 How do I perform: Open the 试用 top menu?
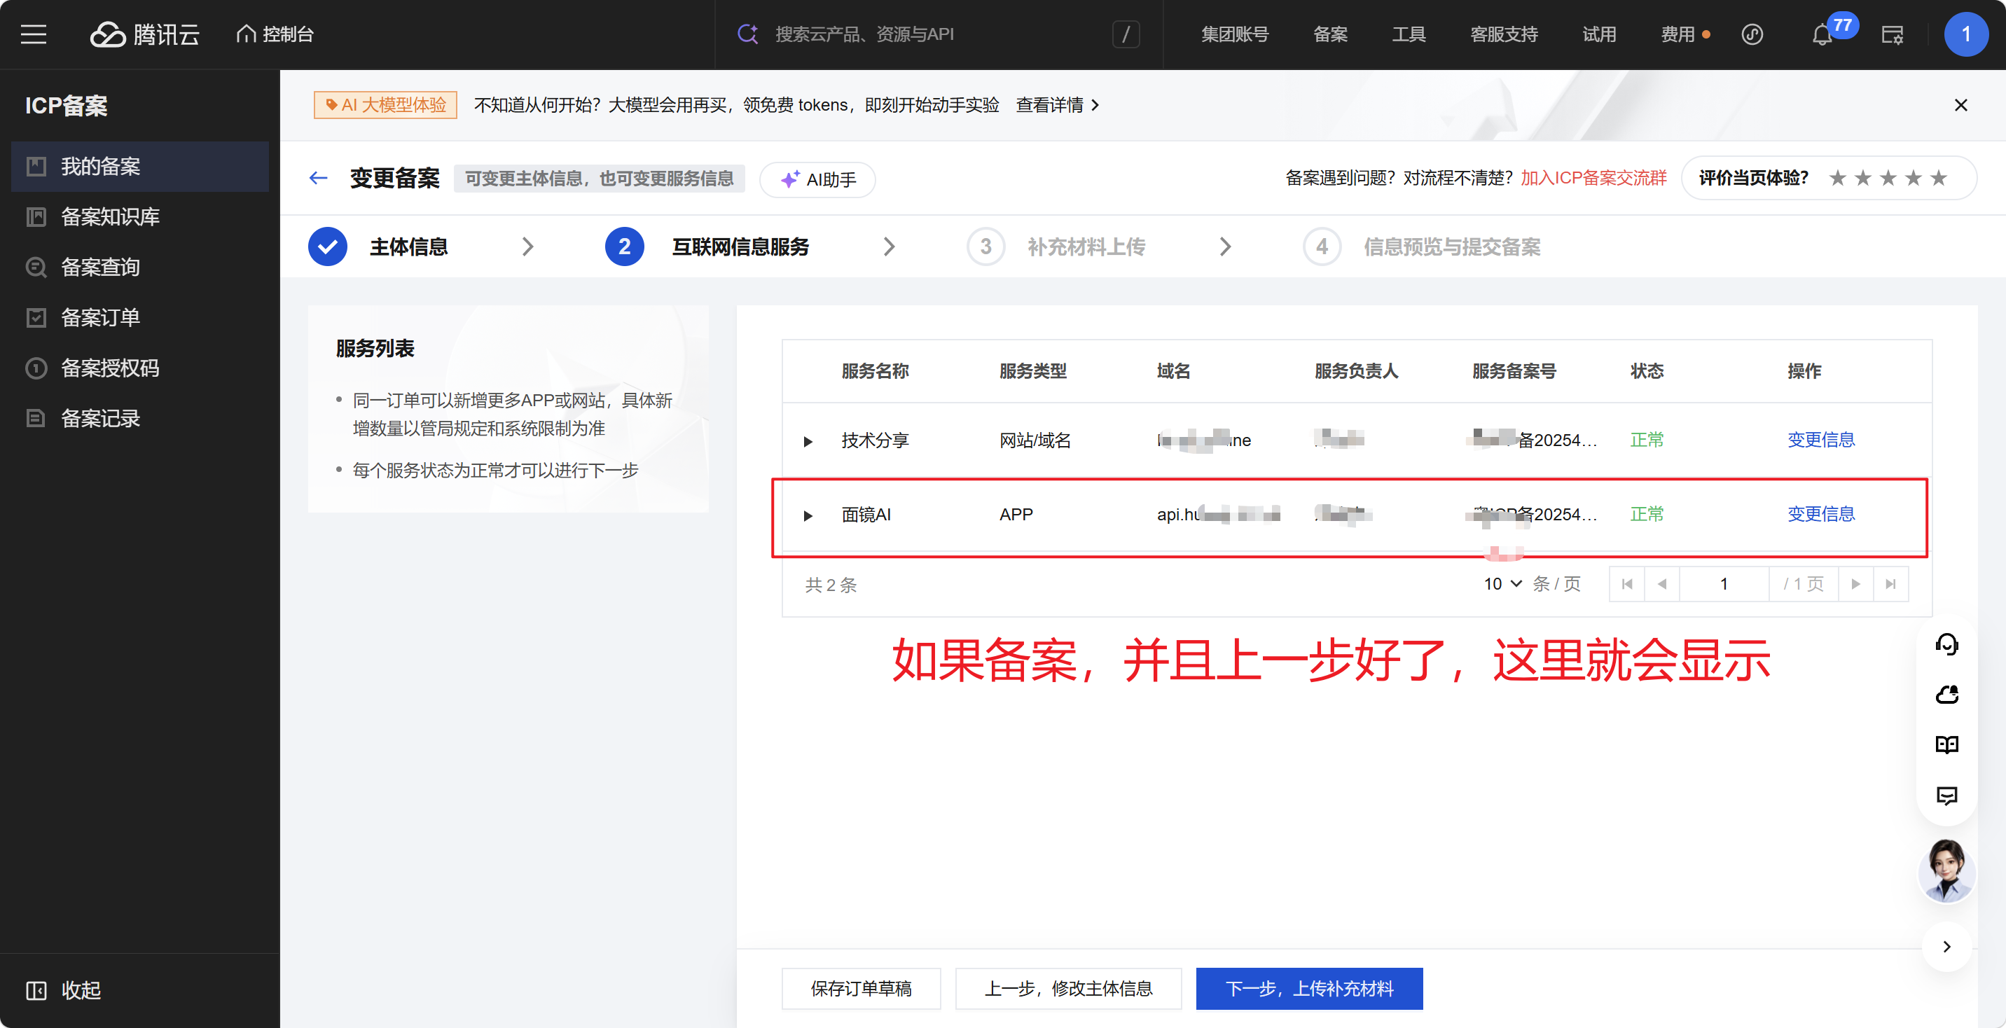tap(1599, 34)
